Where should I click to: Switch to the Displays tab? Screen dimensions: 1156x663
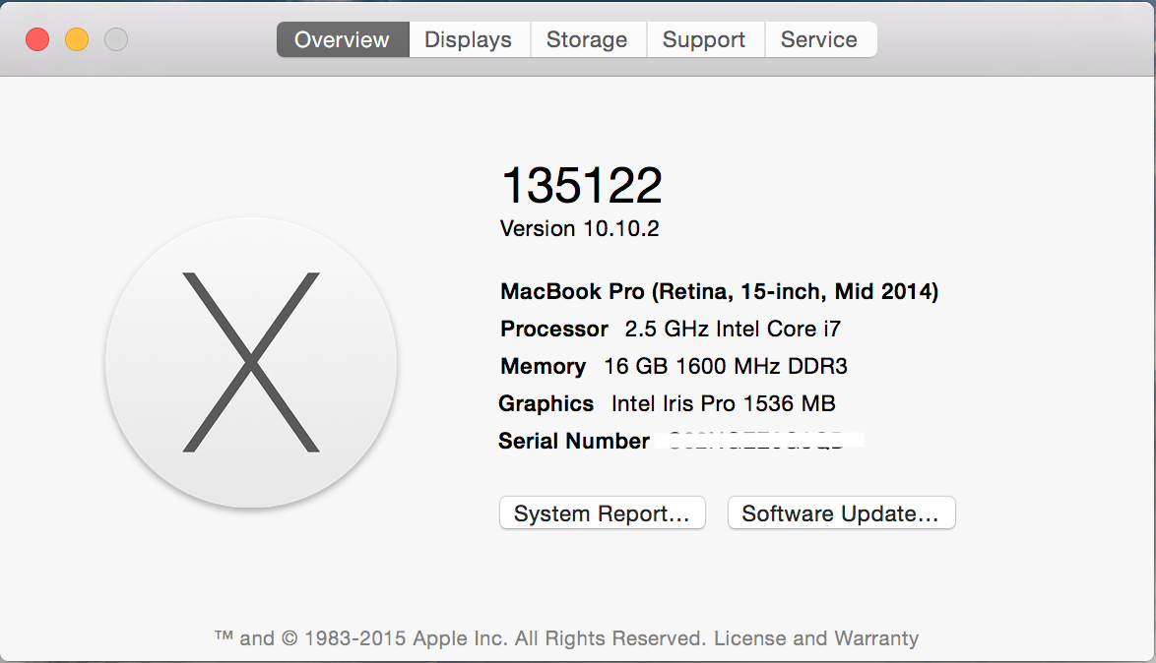(x=469, y=39)
